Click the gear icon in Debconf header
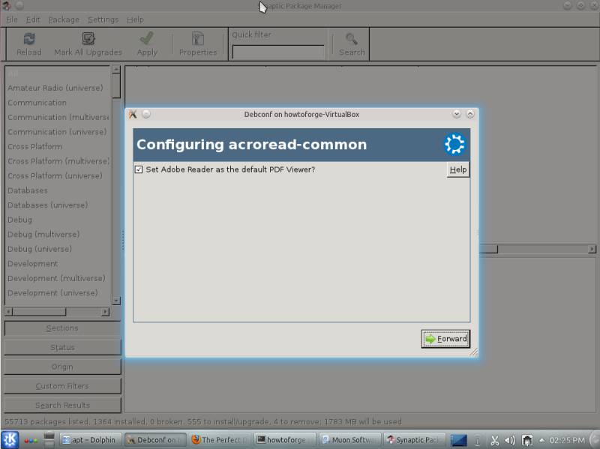Viewport: 600px width, 449px height. pyautogui.click(x=454, y=144)
